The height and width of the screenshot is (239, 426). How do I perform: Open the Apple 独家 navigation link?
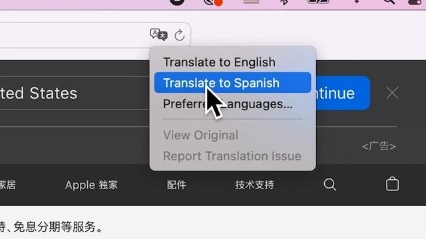tap(91, 185)
